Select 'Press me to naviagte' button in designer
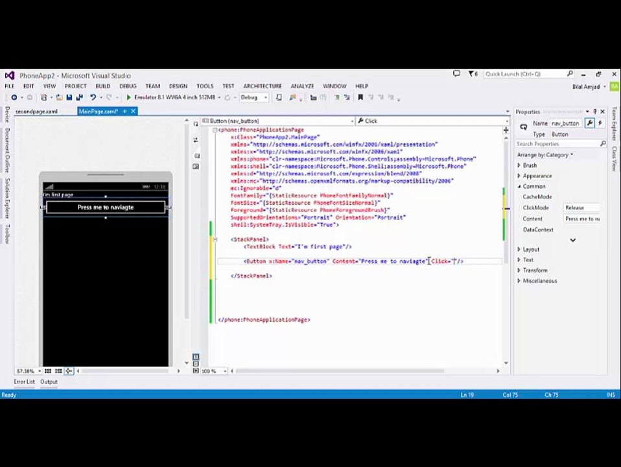This screenshot has height=467, width=621. pyautogui.click(x=106, y=208)
